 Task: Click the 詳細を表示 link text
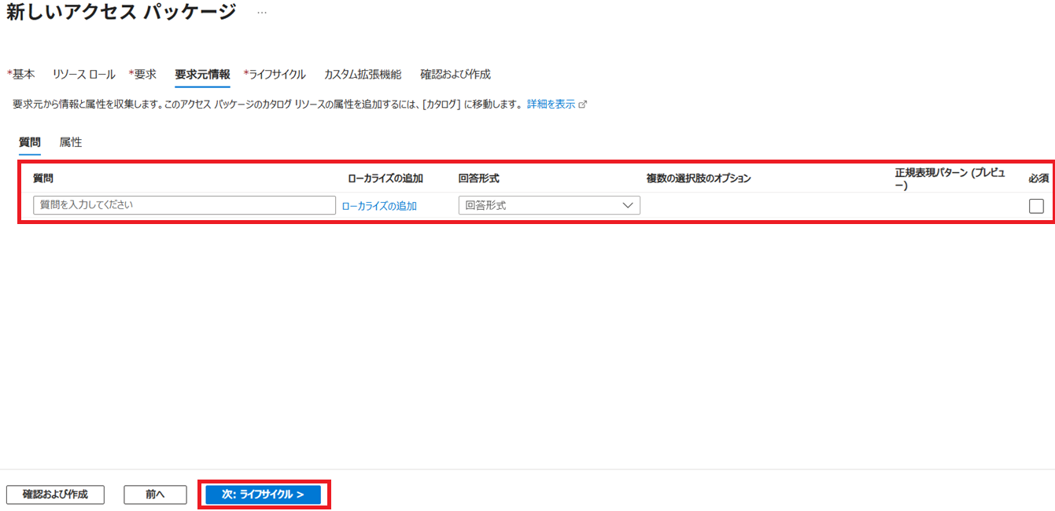(551, 105)
